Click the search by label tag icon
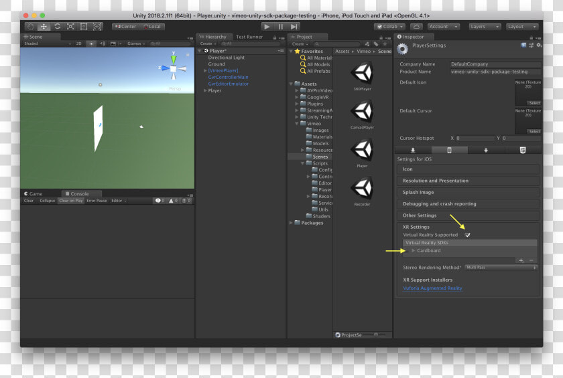563x378 pixels. click(376, 43)
